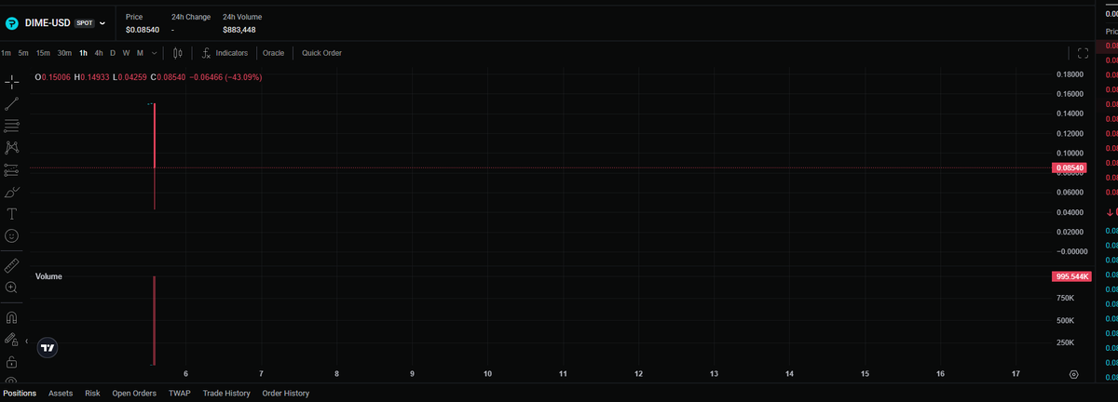Open the emoji icons tool
The width and height of the screenshot is (1118, 402).
point(12,236)
